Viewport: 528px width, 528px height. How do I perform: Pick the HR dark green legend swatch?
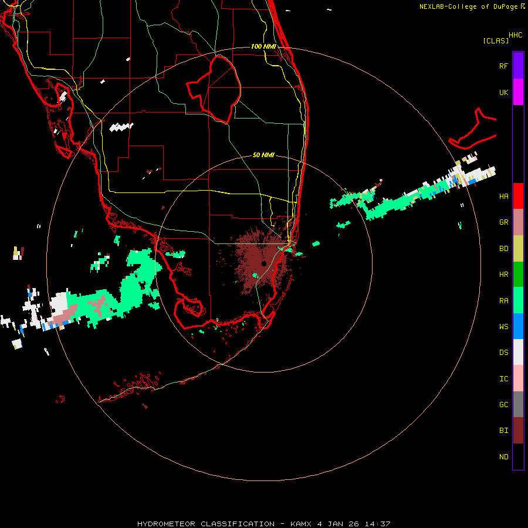click(x=518, y=275)
